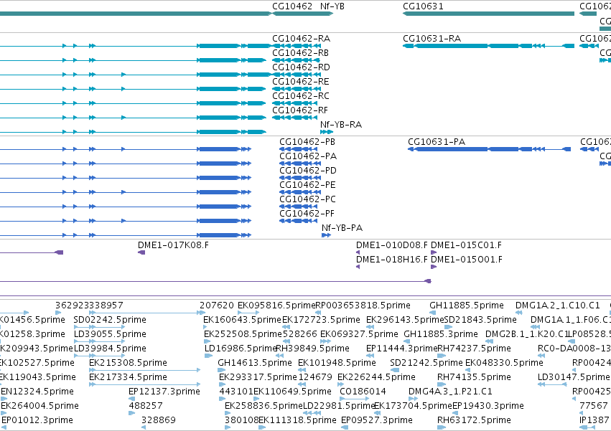Select transcript CG10462-RD label

tap(301, 67)
